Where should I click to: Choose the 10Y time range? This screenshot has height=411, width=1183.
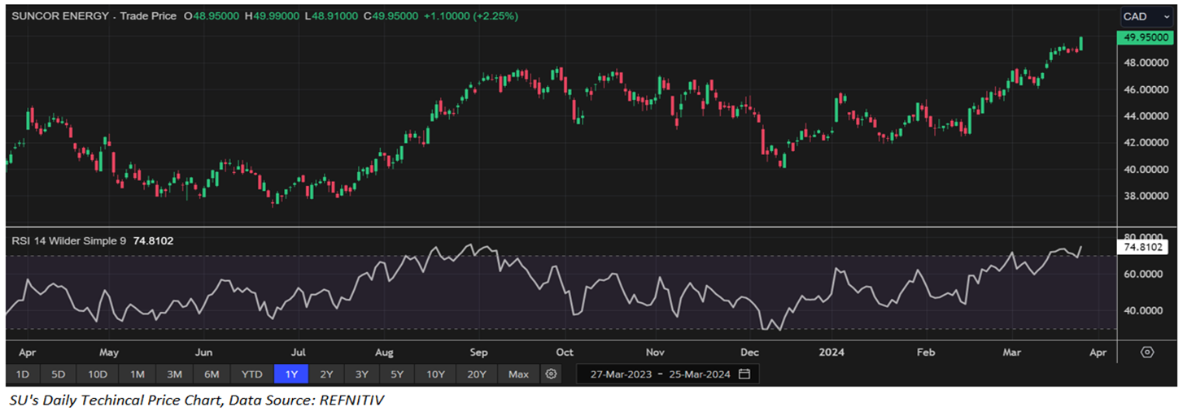(435, 374)
